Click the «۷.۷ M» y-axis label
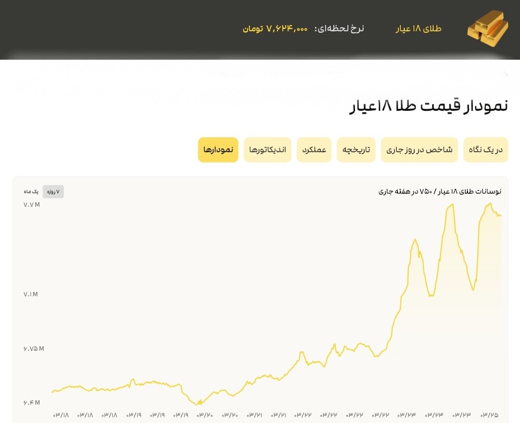 (x=30, y=204)
